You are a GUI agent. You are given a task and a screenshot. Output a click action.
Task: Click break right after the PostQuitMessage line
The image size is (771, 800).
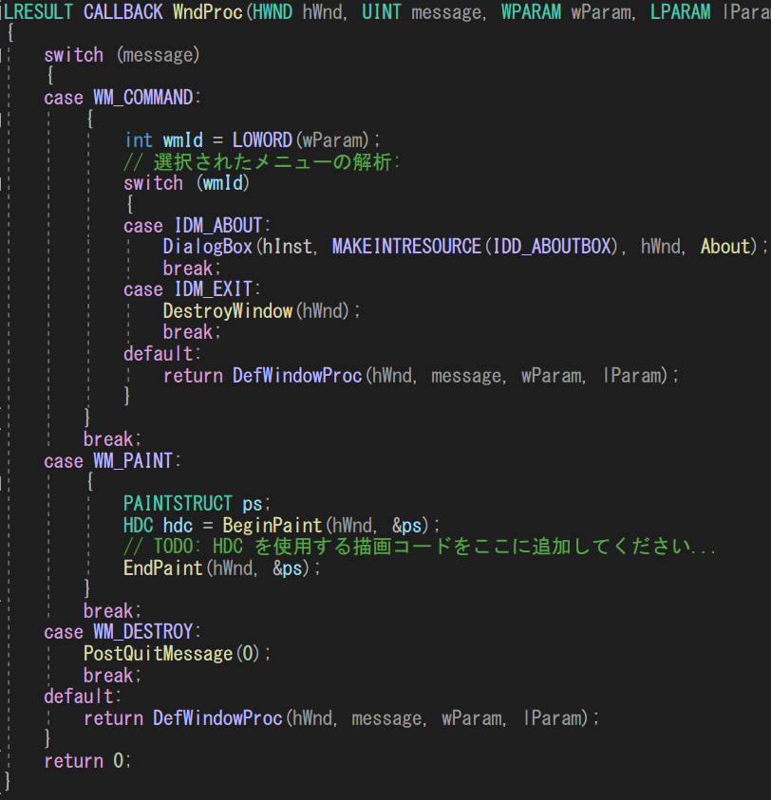tap(108, 676)
